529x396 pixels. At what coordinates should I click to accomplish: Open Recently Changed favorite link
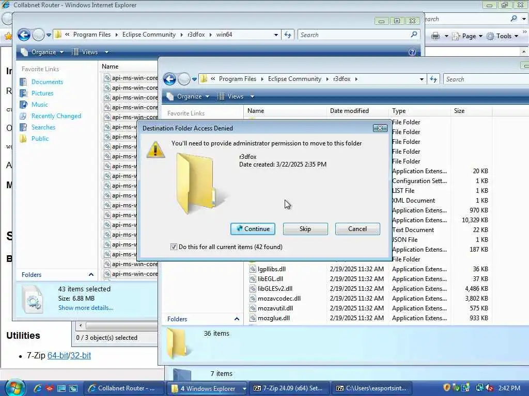click(x=56, y=116)
